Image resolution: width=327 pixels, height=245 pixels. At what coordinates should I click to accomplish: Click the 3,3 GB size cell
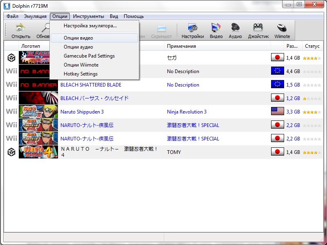pos(293,112)
